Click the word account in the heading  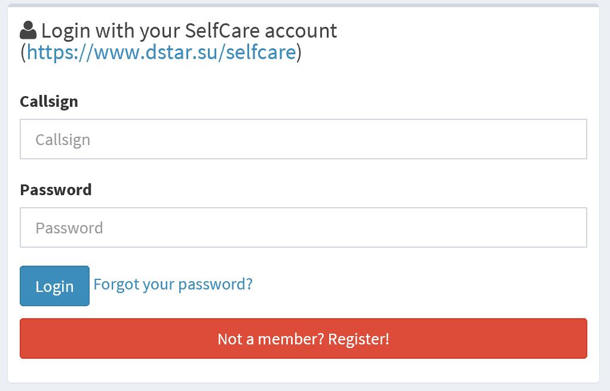point(301,30)
